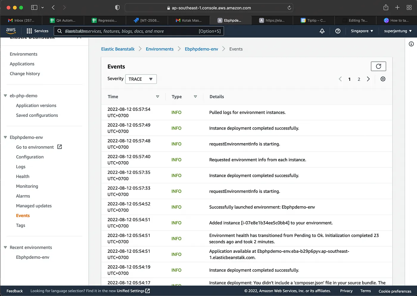
Task: Open Safari sidebar dropdown chevron
Action: [43, 7]
